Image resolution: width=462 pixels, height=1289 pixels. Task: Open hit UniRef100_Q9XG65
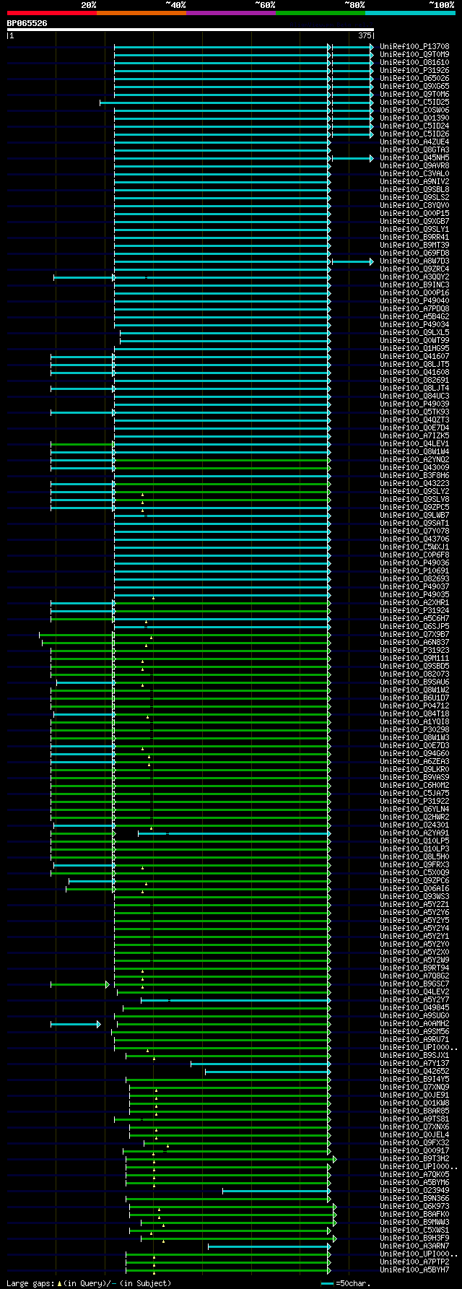[414, 87]
